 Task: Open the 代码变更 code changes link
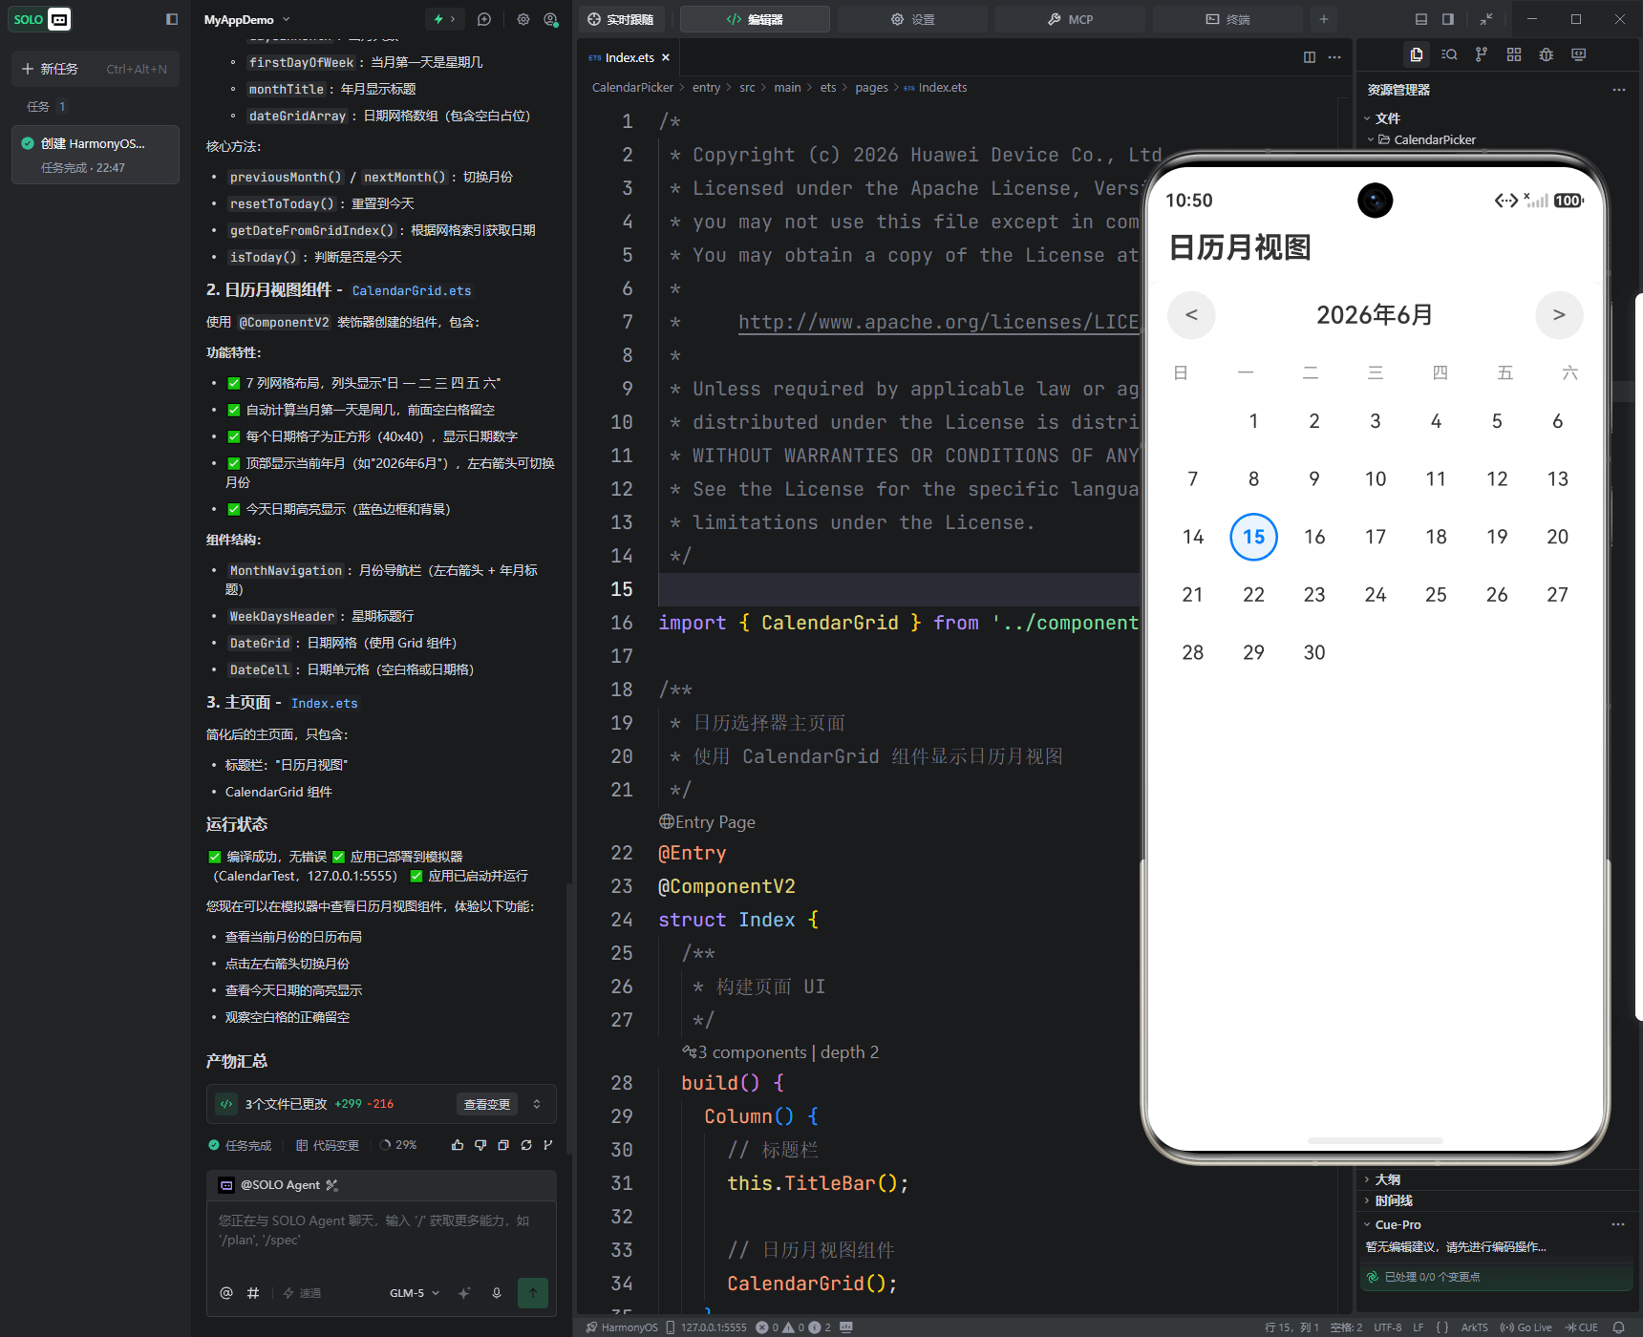(328, 1145)
